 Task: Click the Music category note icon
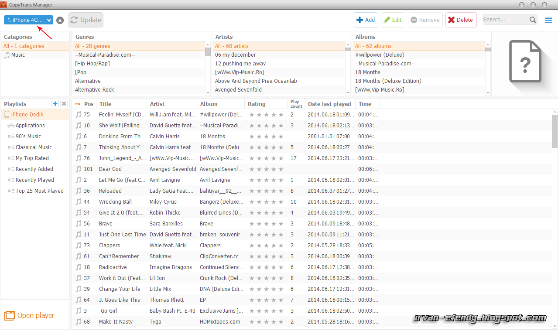(7, 55)
